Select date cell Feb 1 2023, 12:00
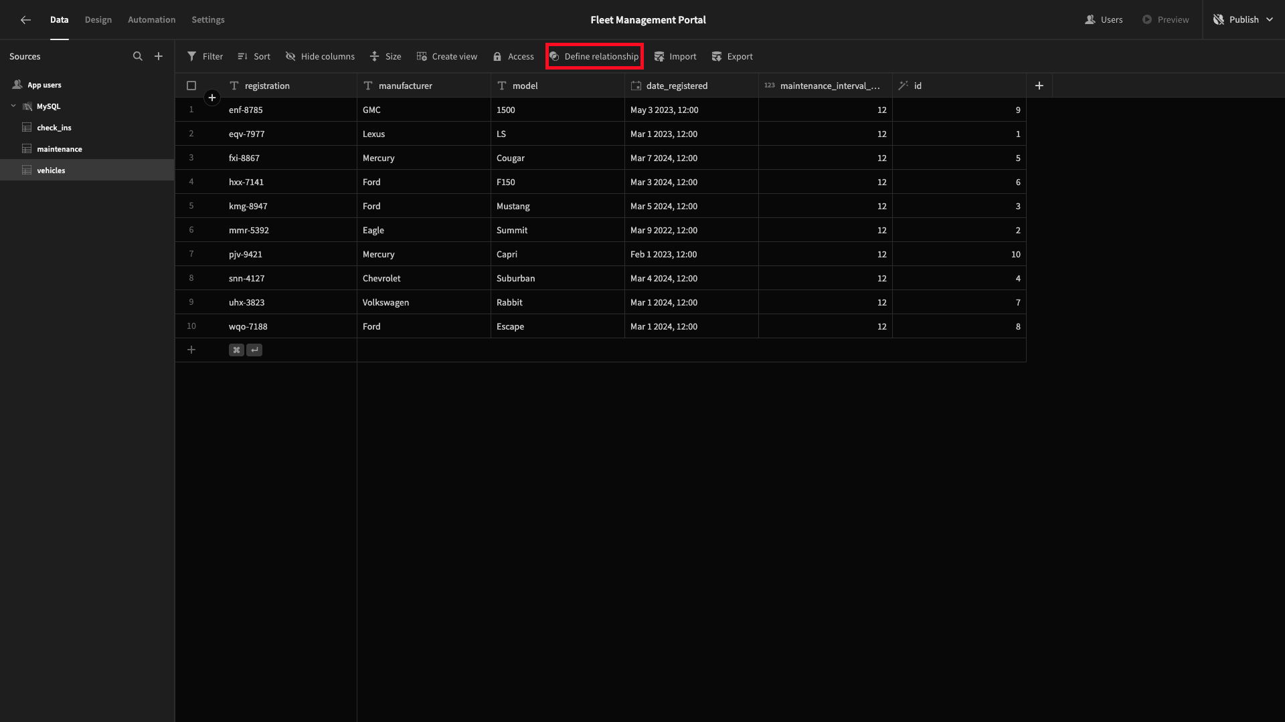Viewport: 1285px width, 722px height. [x=691, y=254]
